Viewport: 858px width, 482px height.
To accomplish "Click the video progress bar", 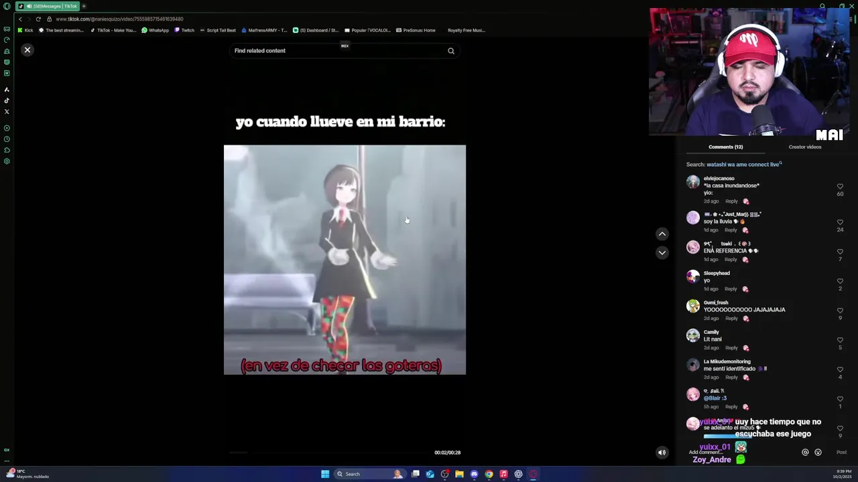I will (x=328, y=453).
